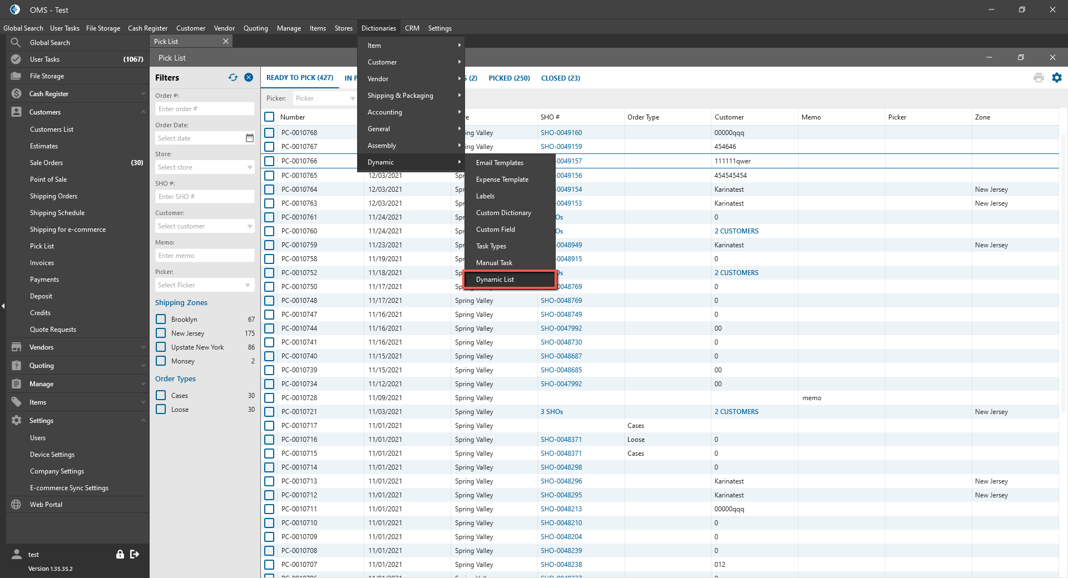Click the printer icon above the table
Viewport: 1068px width, 578px height.
[x=1038, y=78]
